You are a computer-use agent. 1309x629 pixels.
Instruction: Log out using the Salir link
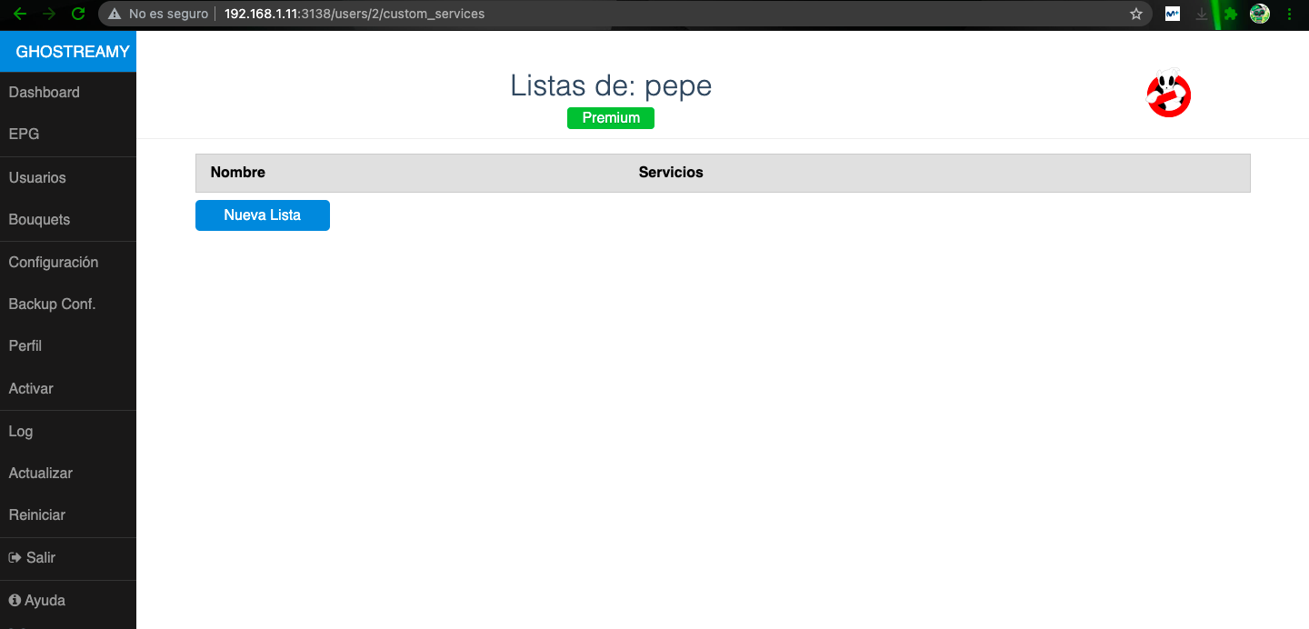[x=33, y=558]
